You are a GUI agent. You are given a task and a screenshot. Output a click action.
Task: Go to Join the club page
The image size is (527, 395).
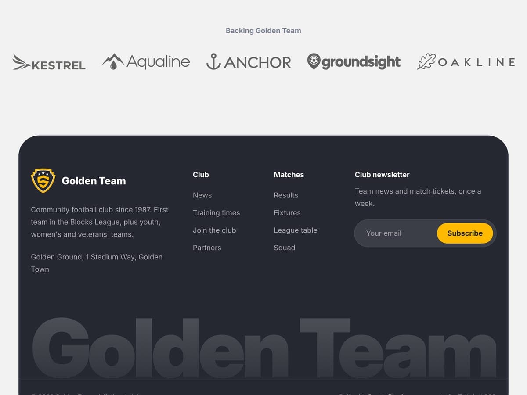214,230
